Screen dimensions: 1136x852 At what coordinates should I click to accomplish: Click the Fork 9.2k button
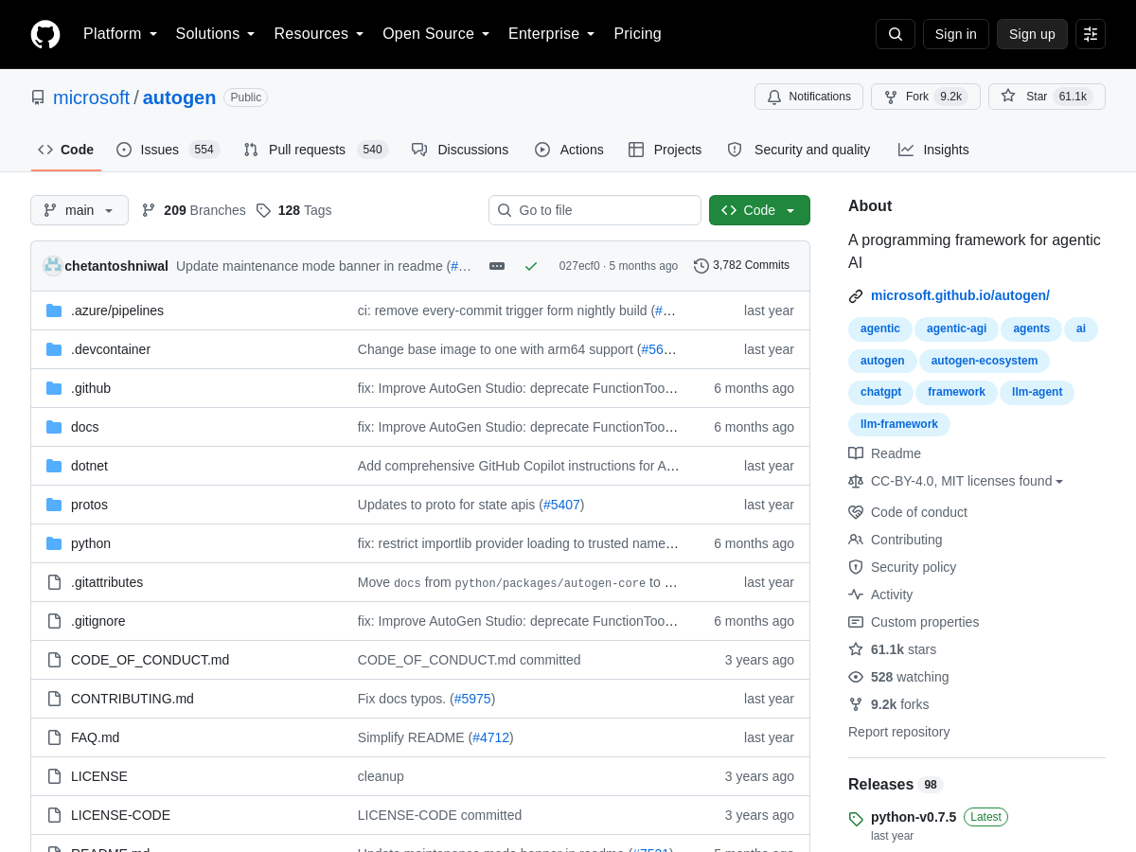925,97
